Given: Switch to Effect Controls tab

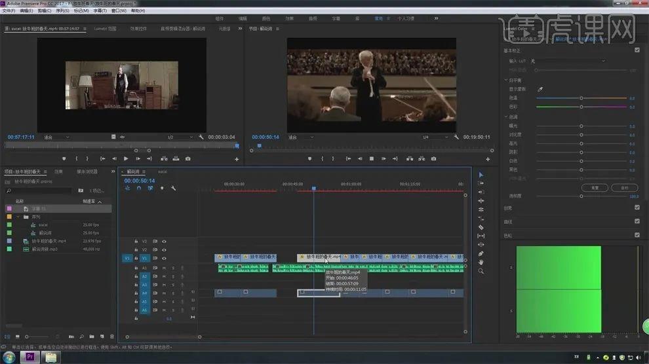Looking at the screenshot, I should pos(139,29).
